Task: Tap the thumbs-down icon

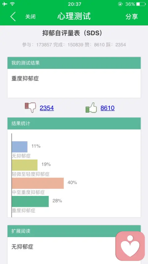Action: tap(30, 107)
